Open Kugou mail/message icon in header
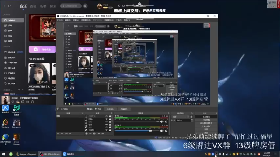Image resolution: width=280 pixels, height=157 pixels. (x=124, y=6)
